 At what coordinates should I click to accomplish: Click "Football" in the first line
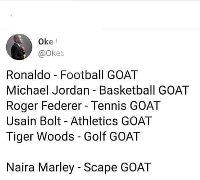click(83, 75)
